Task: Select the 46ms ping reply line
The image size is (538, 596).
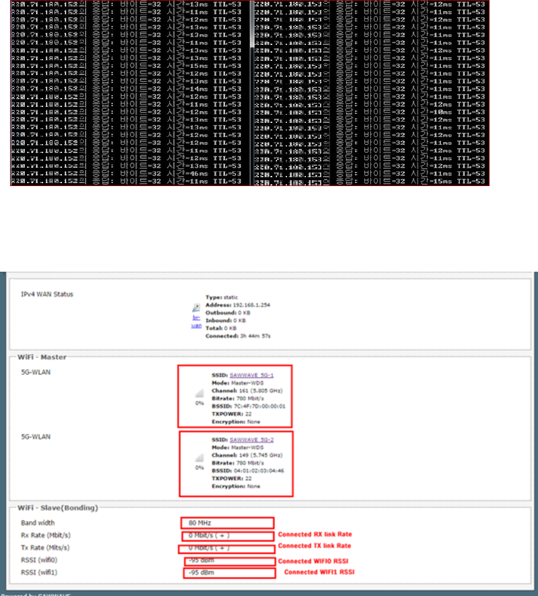Action: click(126, 174)
